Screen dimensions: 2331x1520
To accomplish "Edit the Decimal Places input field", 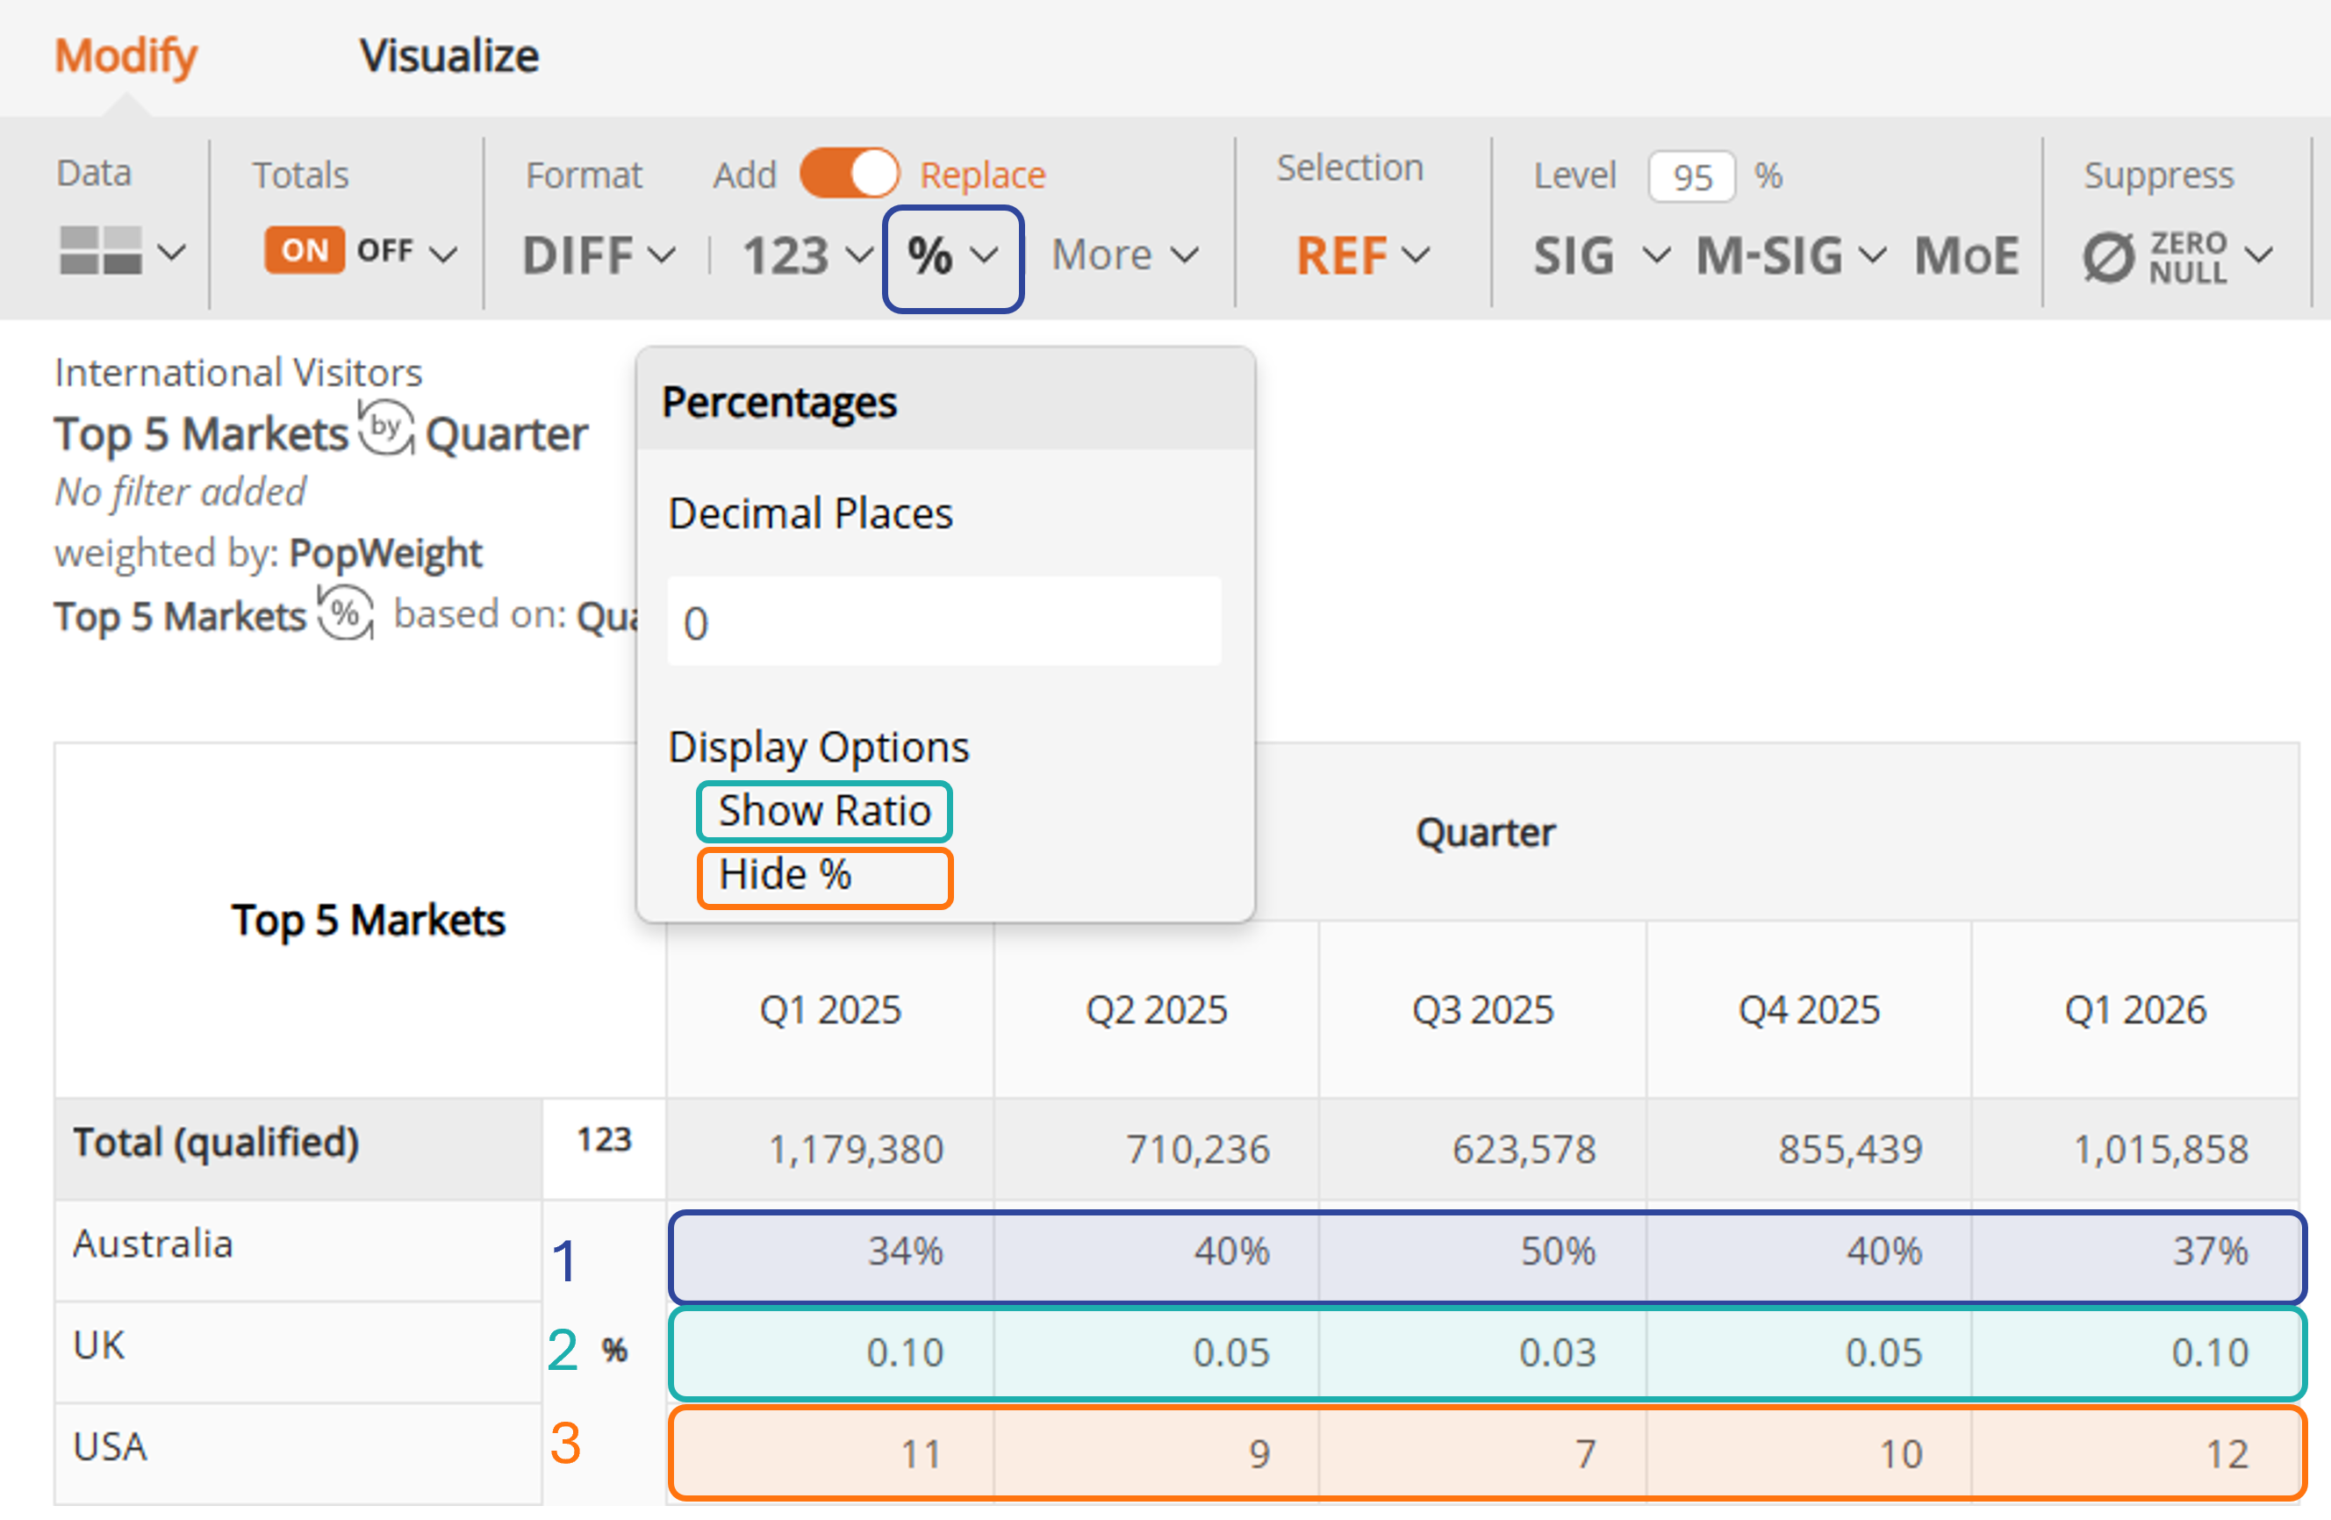I will (944, 622).
